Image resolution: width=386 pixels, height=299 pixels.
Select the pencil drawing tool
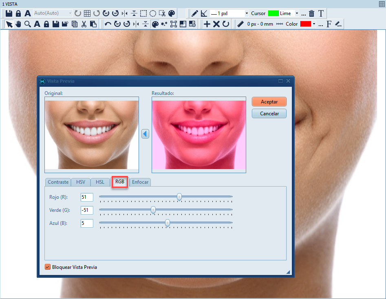[x=195, y=13]
